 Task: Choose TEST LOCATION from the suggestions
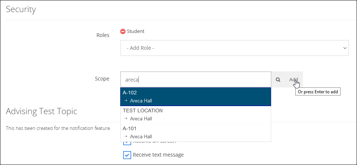point(195,115)
